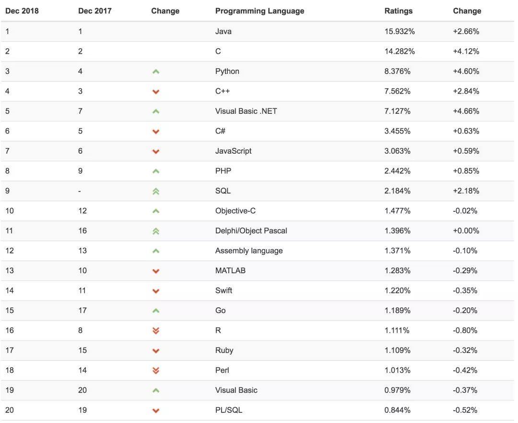Select the Java language name
The height and width of the screenshot is (423, 518).
pyautogui.click(x=224, y=31)
